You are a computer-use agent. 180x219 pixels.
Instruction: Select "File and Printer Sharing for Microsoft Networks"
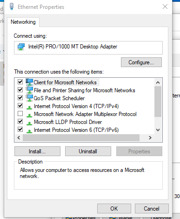[x=85, y=90]
